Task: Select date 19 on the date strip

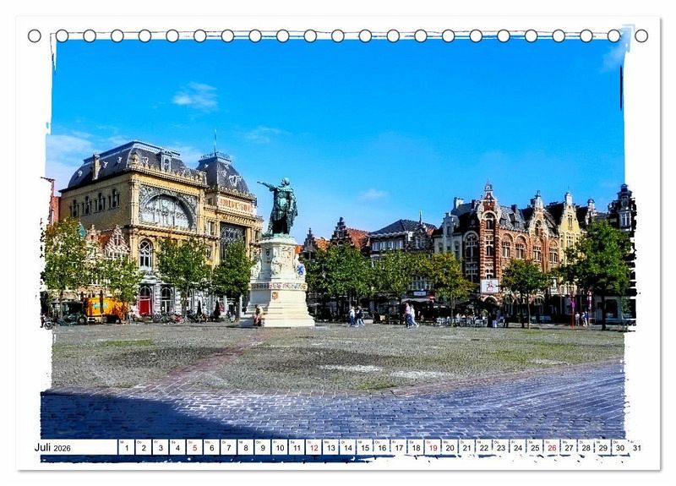Action: tap(433, 447)
